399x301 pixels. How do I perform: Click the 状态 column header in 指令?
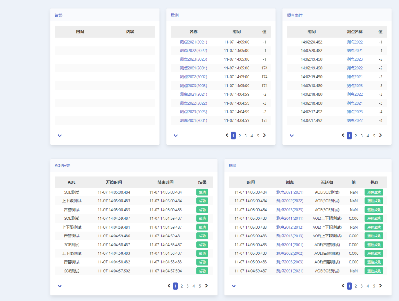374,182
